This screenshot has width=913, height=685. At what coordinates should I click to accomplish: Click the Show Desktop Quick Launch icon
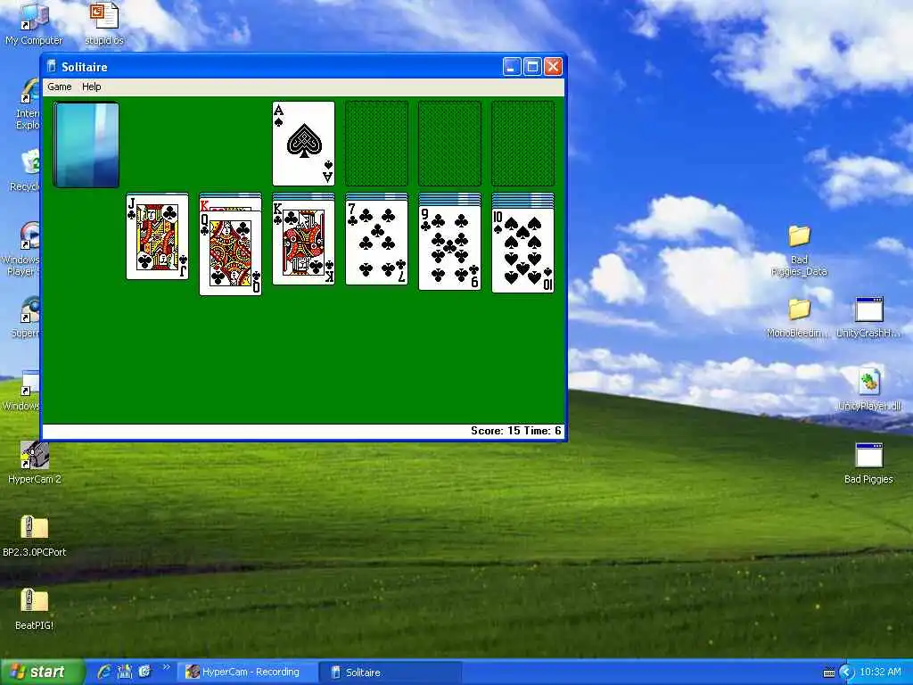(125, 672)
